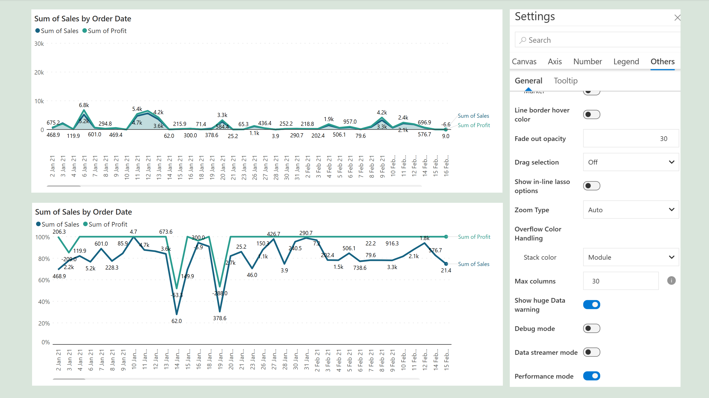Screen dimensions: 709x398
Task: Close the Settings panel
Action: tap(677, 18)
